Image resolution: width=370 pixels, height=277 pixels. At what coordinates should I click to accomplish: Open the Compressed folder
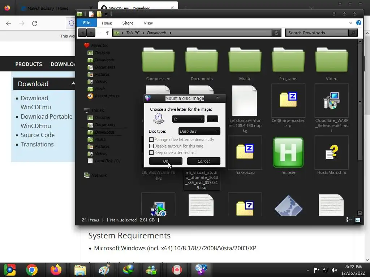pyautogui.click(x=158, y=64)
